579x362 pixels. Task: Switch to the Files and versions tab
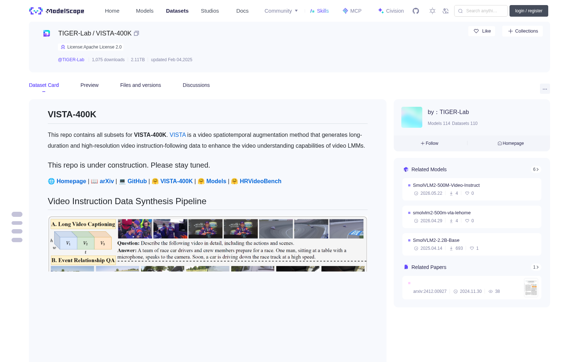point(140,85)
